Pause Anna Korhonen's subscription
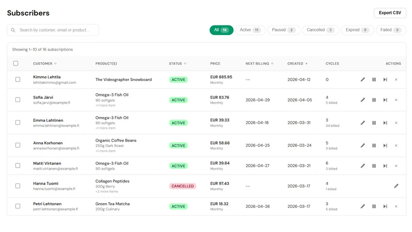This screenshot has height=232, width=412. 374,145
